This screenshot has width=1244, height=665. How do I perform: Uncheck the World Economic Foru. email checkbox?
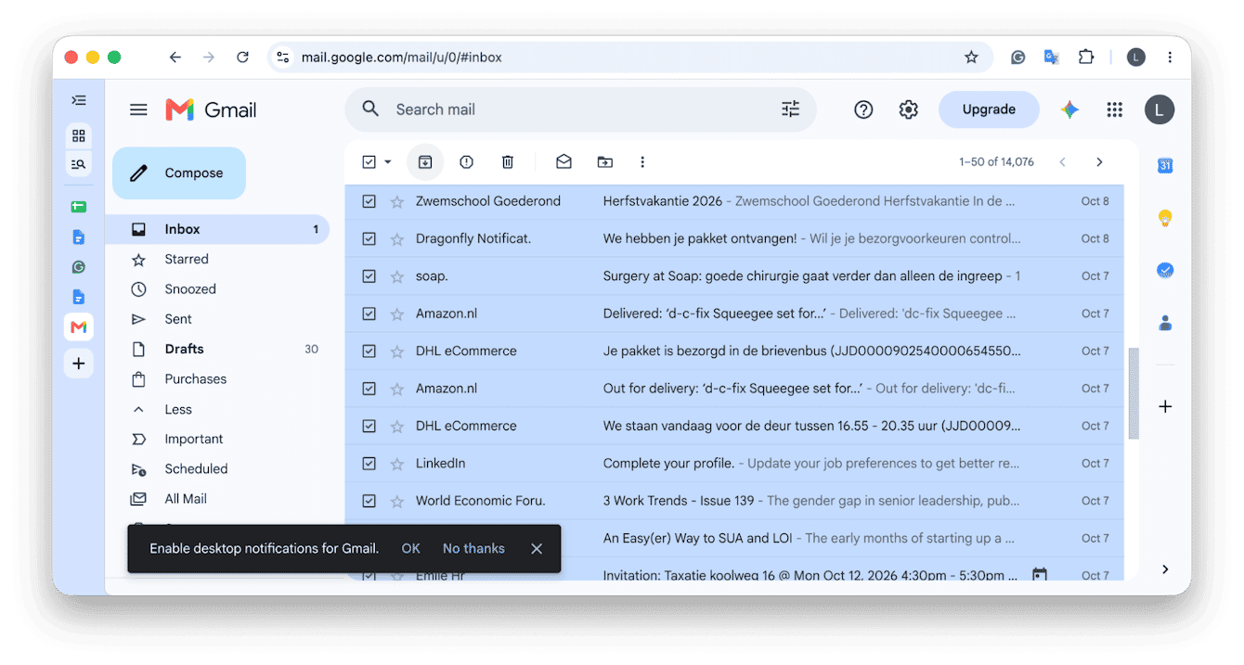[369, 501]
